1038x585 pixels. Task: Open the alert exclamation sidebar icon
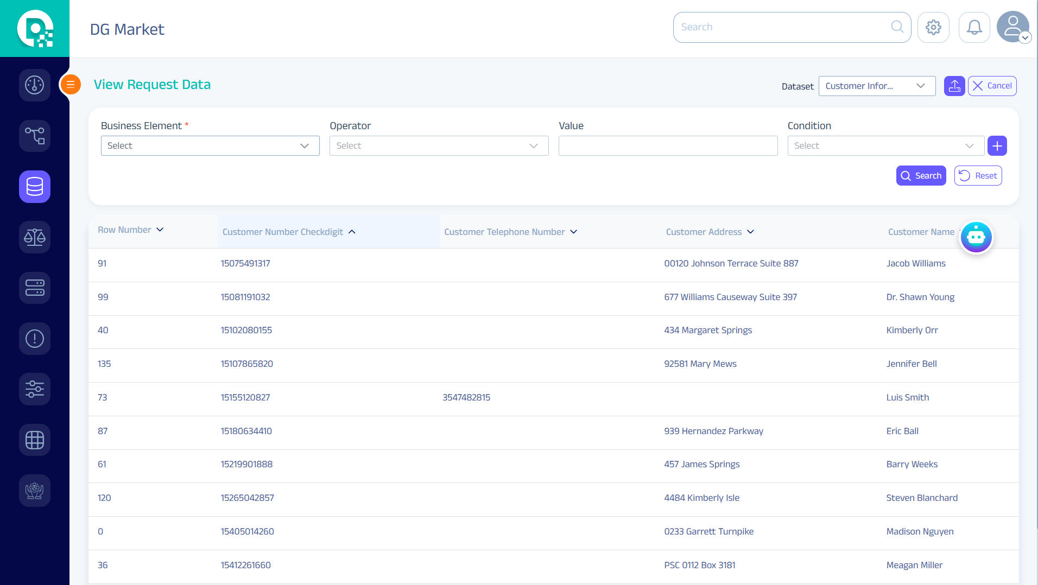pyautogui.click(x=35, y=339)
